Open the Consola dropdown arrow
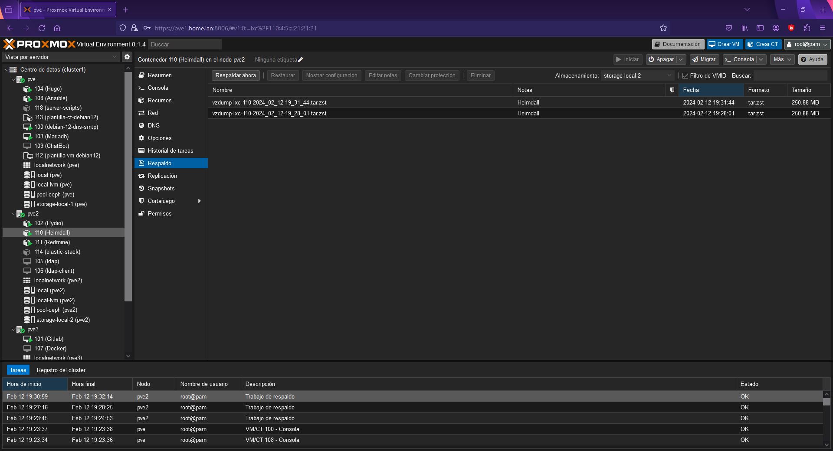 pos(761,59)
